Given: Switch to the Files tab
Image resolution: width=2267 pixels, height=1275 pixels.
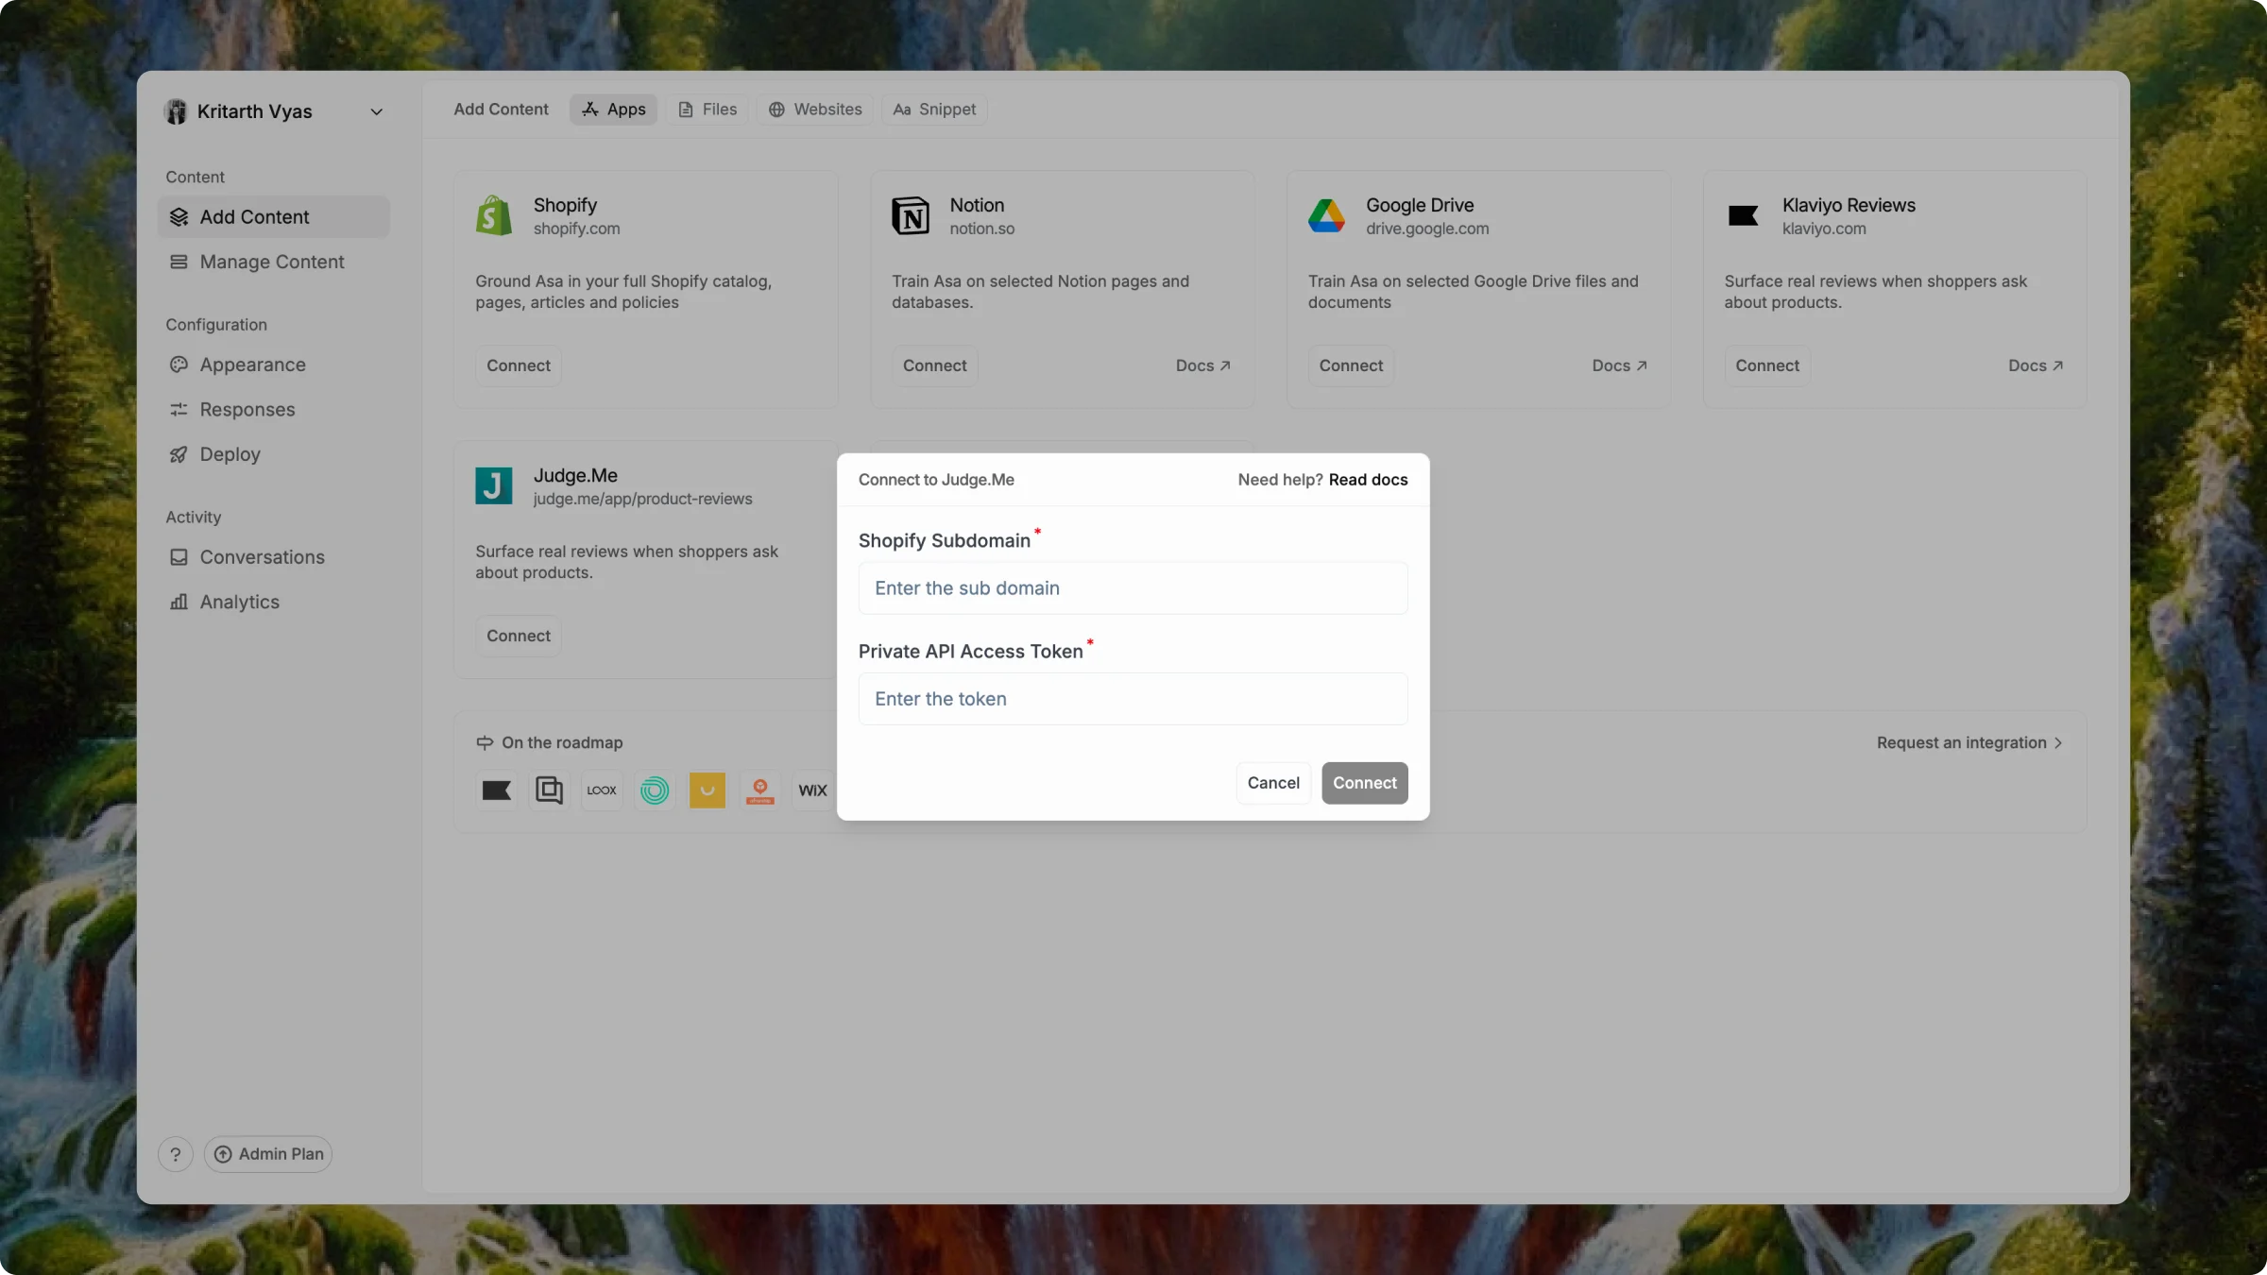Looking at the screenshot, I should point(707,110).
